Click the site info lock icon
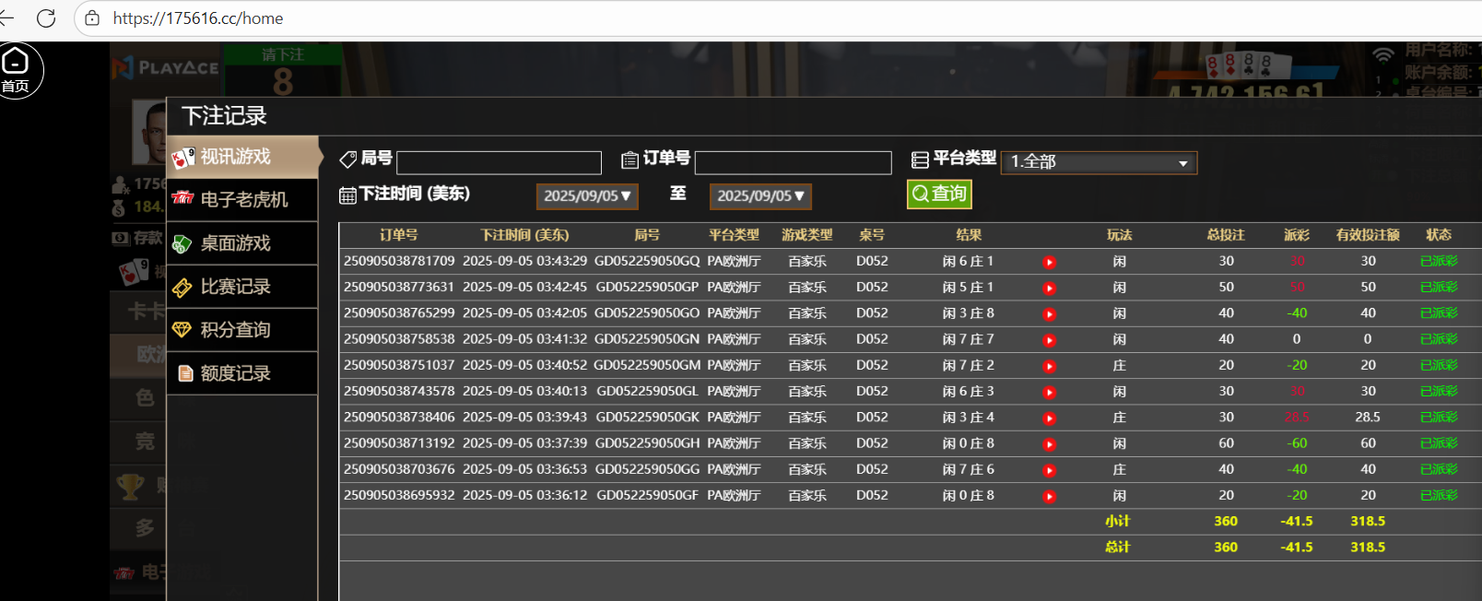Viewport: 1482px width, 601px height. coord(92,18)
